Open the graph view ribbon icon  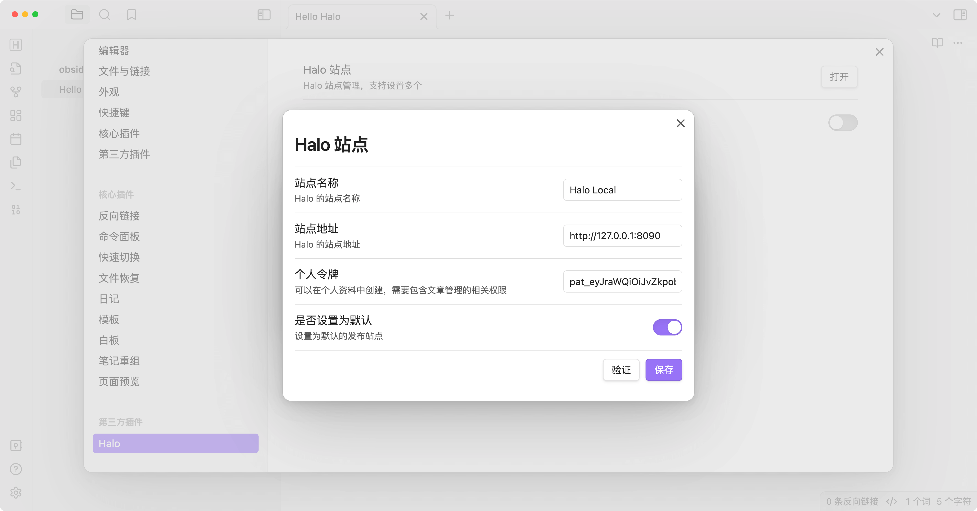[16, 92]
